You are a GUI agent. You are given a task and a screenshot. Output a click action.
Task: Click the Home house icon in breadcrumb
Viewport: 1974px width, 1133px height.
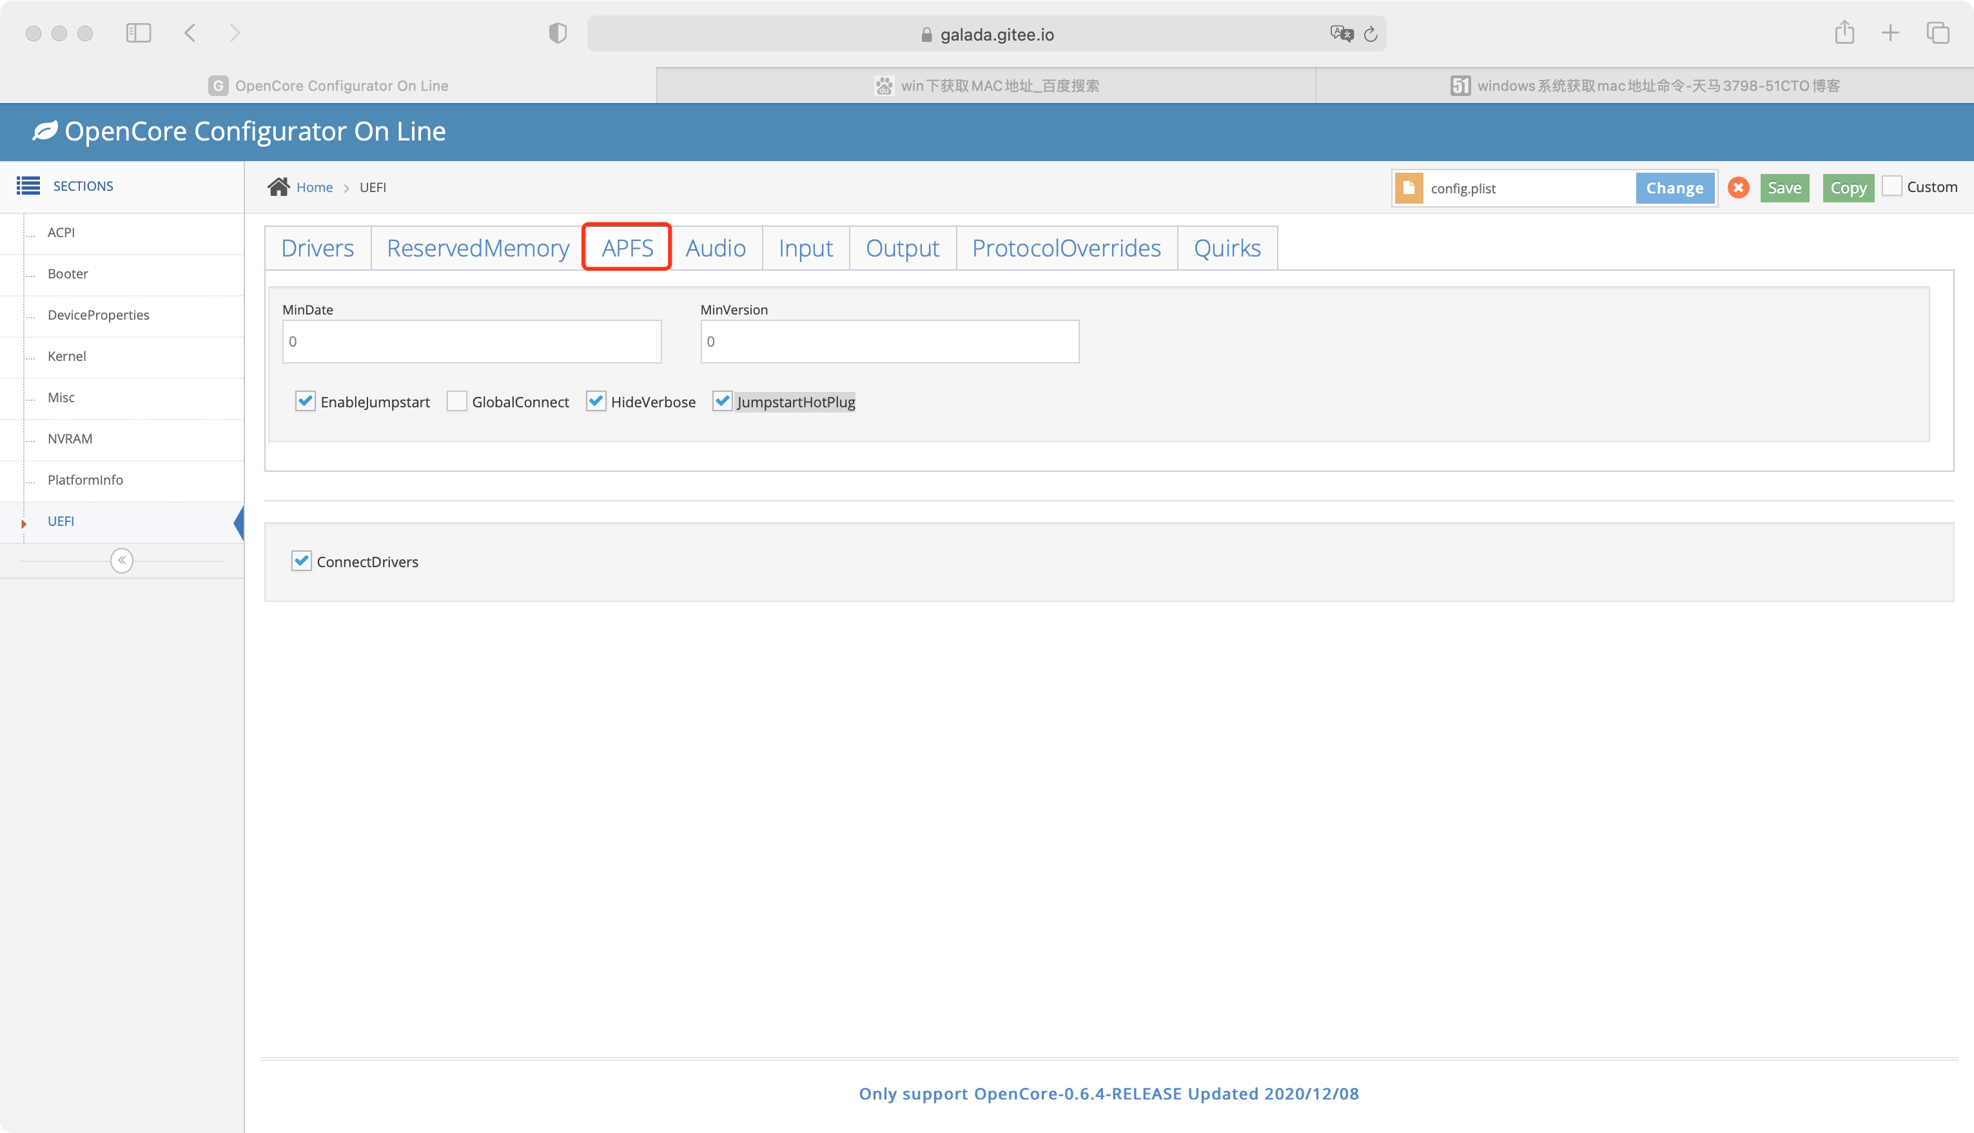(x=278, y=187)
